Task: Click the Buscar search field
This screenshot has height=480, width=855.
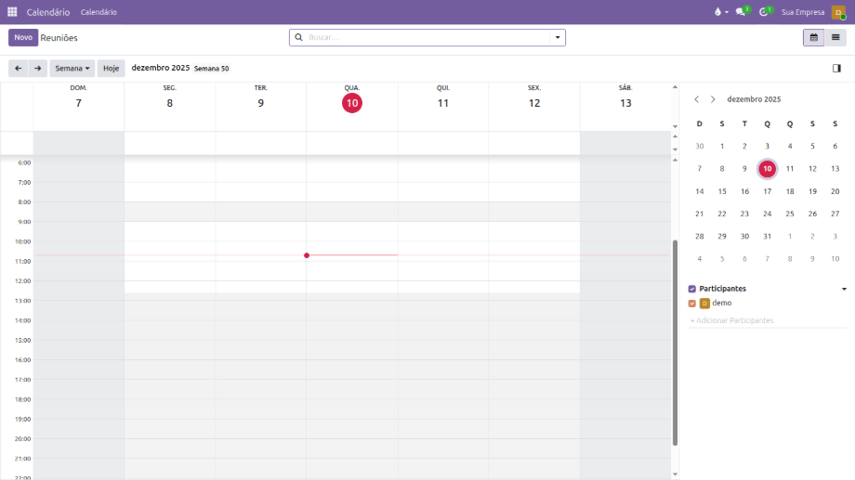Action: coord(427,37)
